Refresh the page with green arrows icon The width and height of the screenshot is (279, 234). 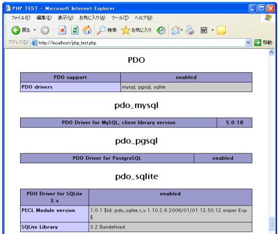point(75,30)
